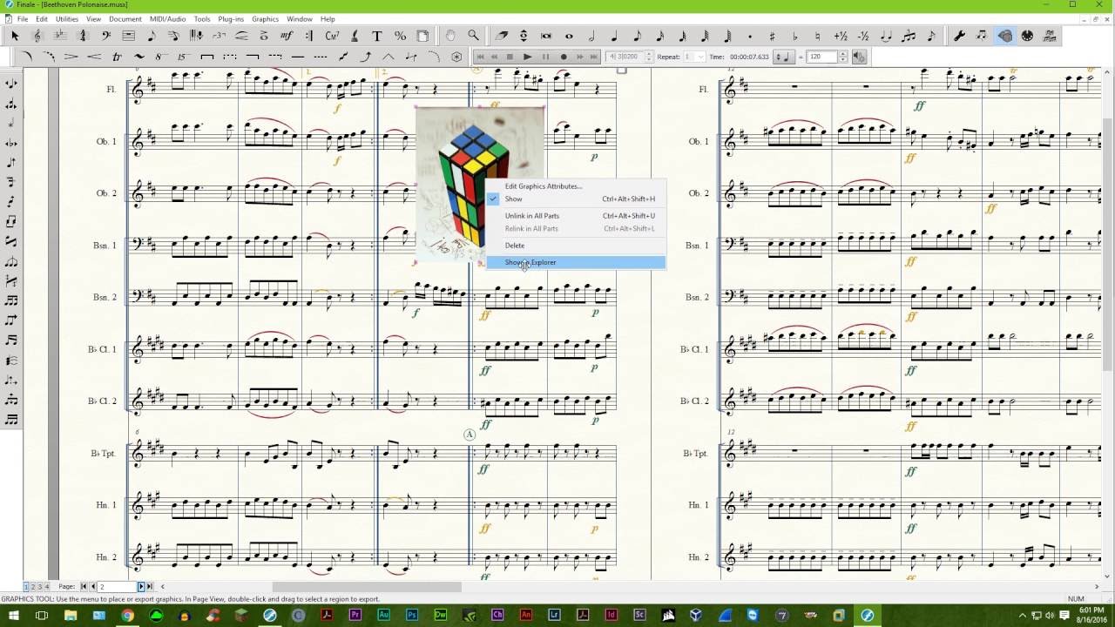The height and width of the screenshot is (627, 1115).
Task: Increase tempo using the 120 spinner arrows
Action: [x=842, y=54]
